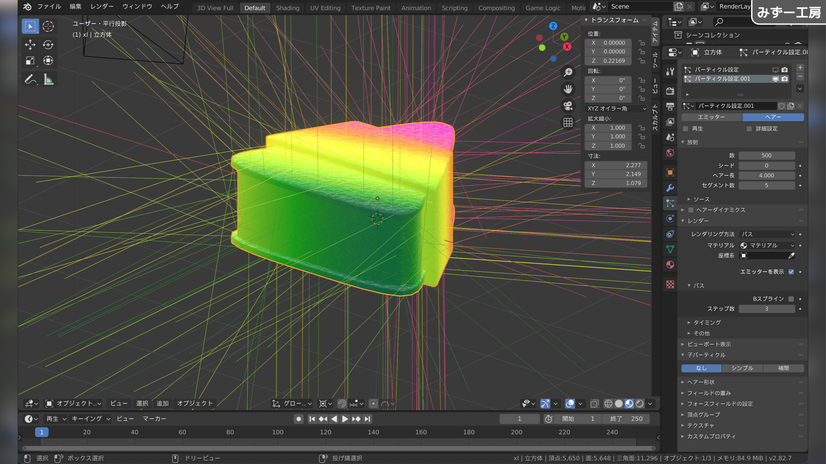Click the current frame 1 field

(519, 419)
